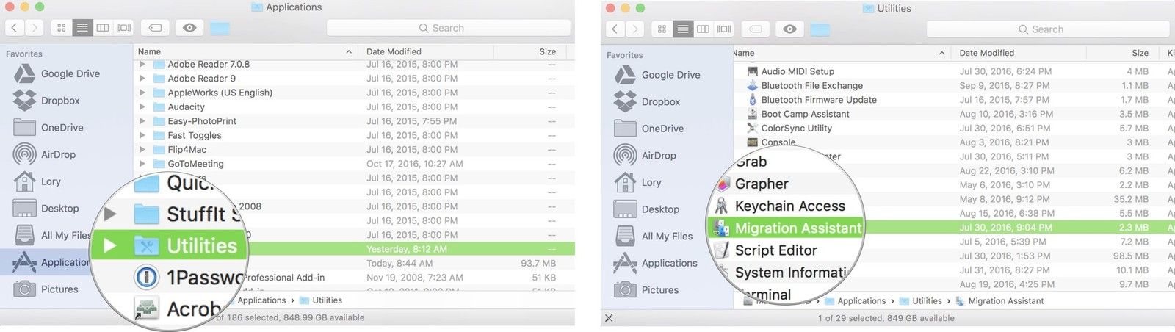Open Google Drive in the Applications window sidebar
The height and width of the screenshot is (332, 1175).
pos(70,73)
